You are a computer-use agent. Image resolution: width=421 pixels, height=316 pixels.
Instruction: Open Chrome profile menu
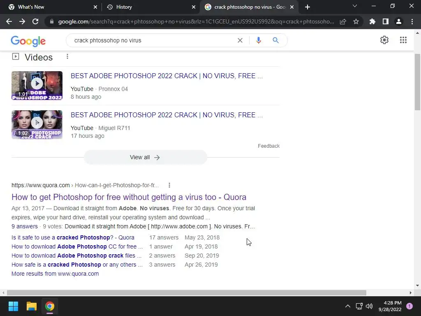[x=399, y=21]
